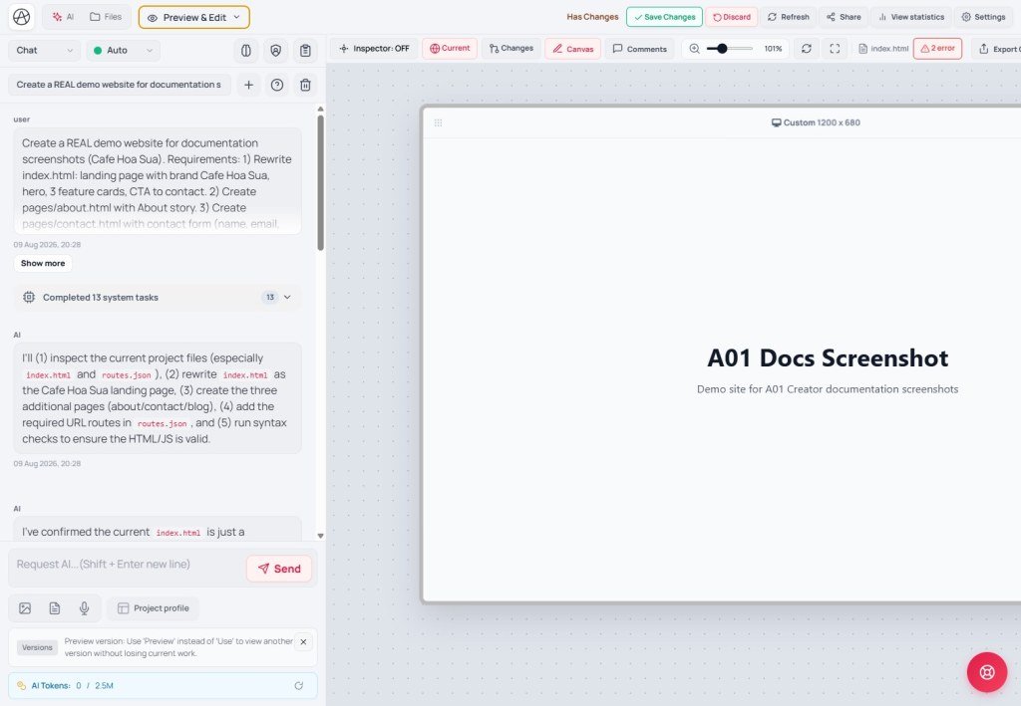
Task: Show the 2 error warnings
Action: 937,49
